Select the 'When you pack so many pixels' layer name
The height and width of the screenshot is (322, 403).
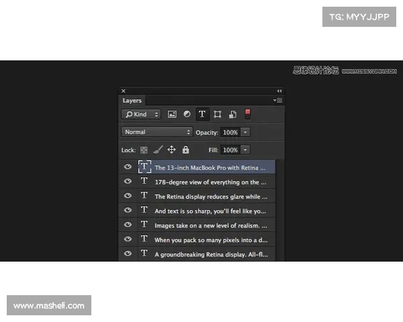pos(211,240)
